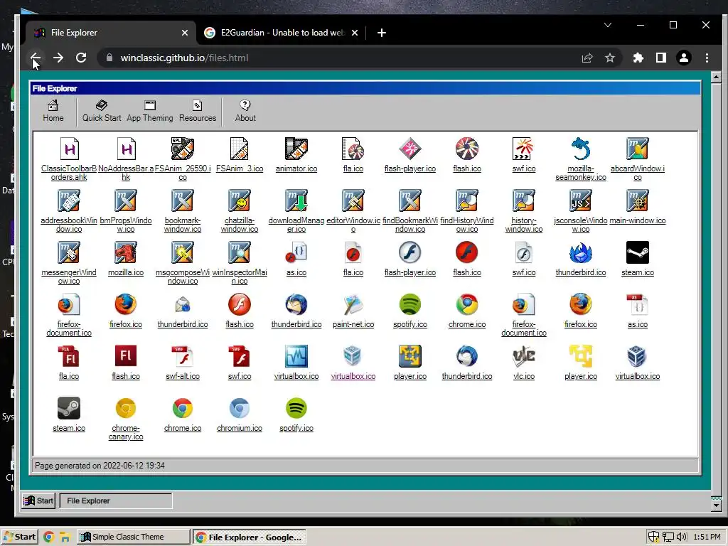
Task: Open About in the toolbar
Action: pos(245,111)
